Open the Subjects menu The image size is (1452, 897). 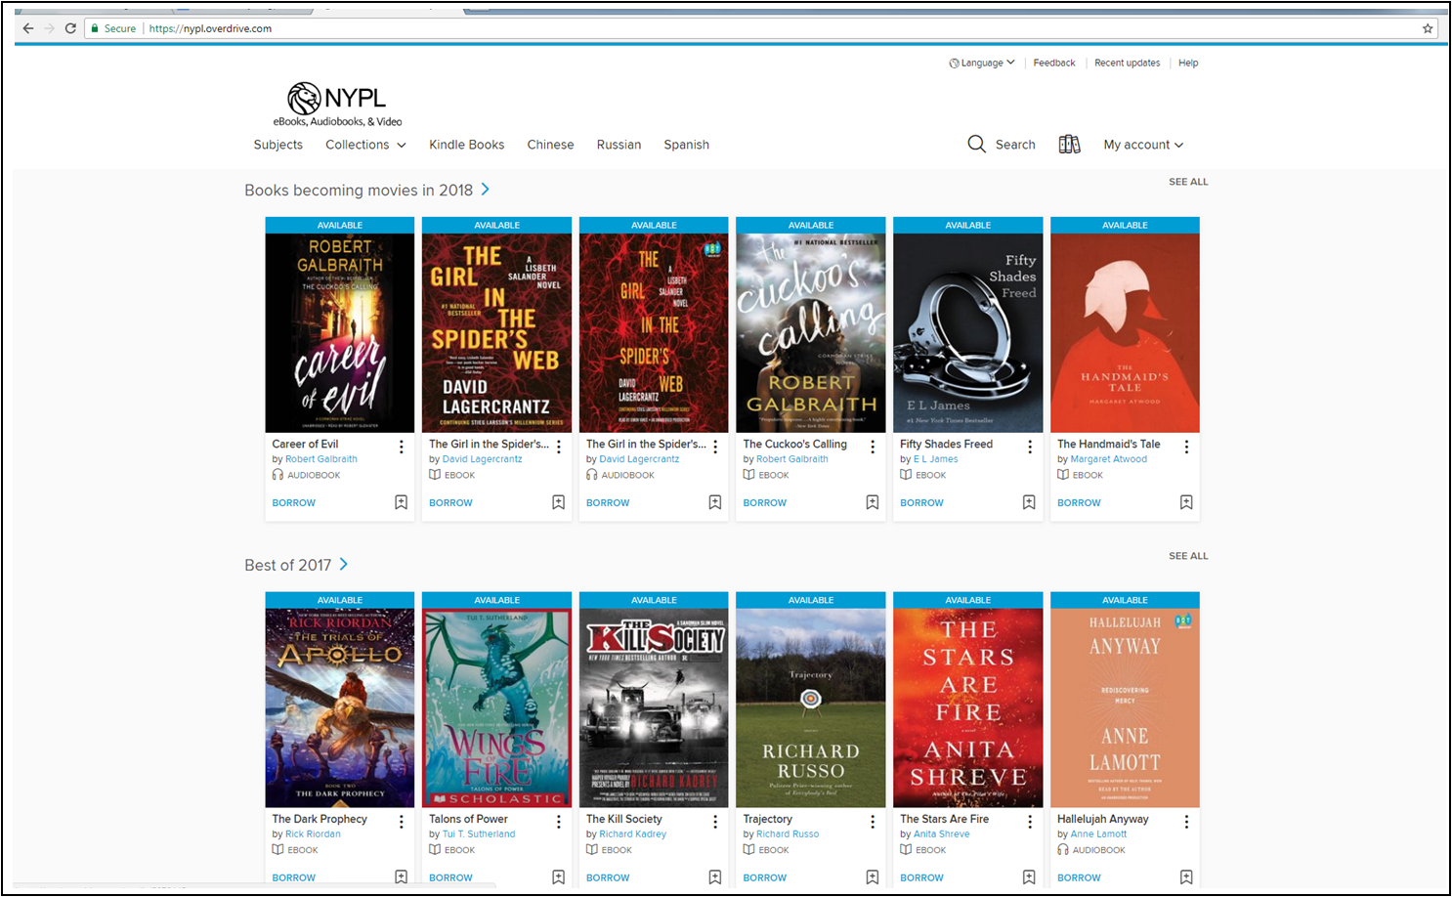pos(278,145)
